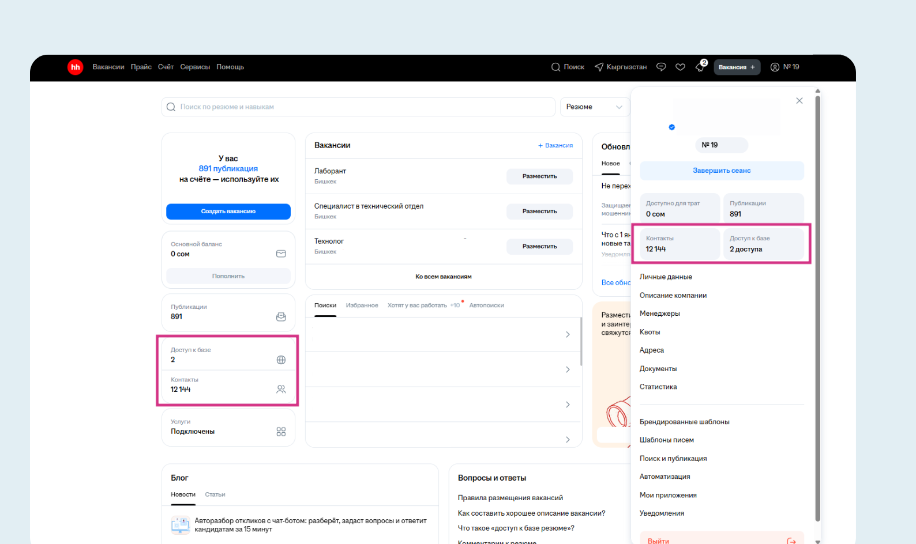Open Документы in side panel

click(658, 369)
